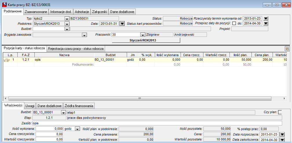Click the grid settings icon above the table
The width and height of the screenshot is (292, 143).
pos(287,49)
